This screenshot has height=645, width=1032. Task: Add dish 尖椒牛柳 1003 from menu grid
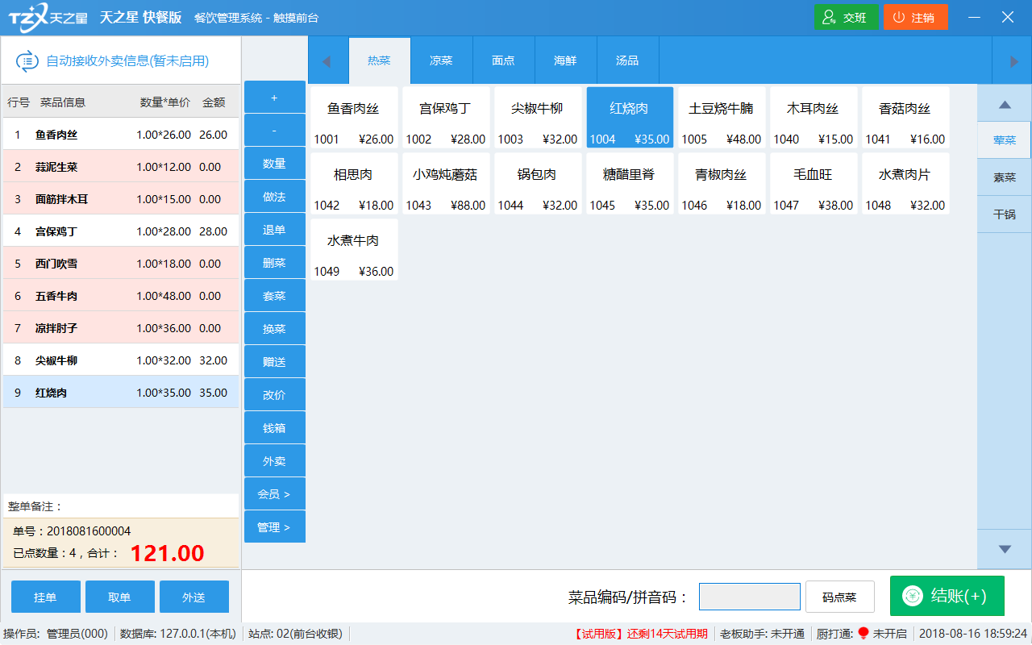click(x=538, y=118)
